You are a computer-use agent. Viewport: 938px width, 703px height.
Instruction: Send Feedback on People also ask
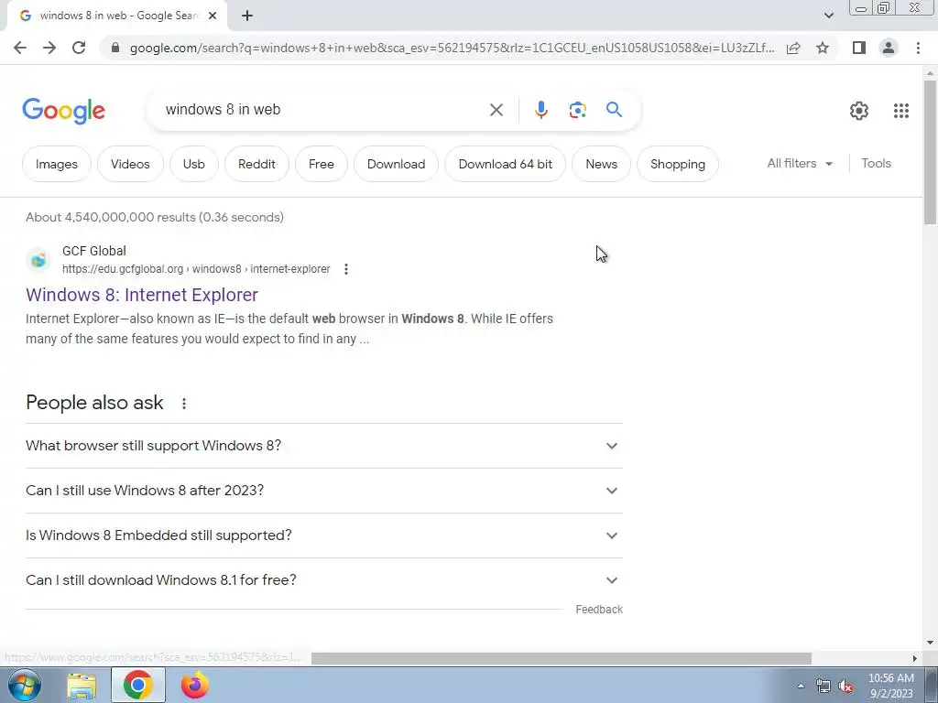tap(599, 609)
